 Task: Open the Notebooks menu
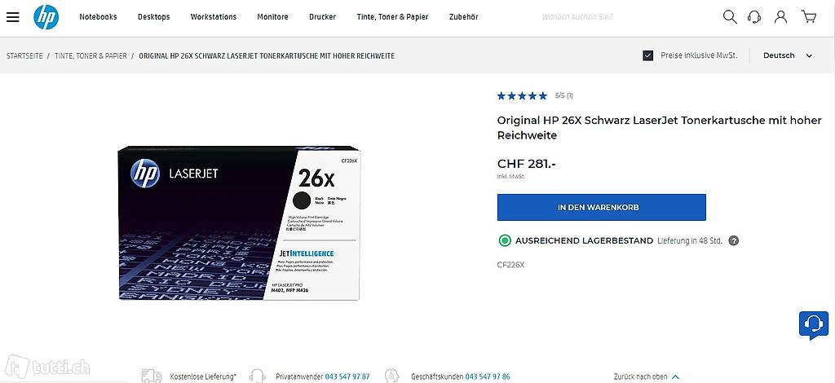point(98,16)
